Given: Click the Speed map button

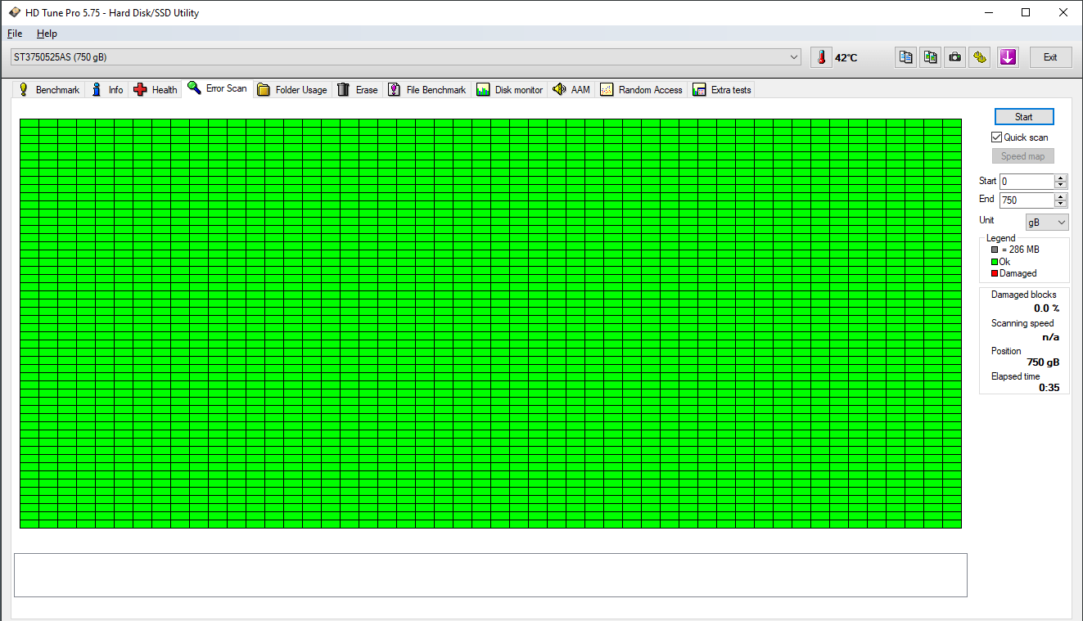Looking at the screenshot, I should pos(1023,156).
